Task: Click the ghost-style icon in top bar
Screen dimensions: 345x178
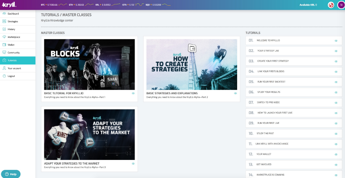Action: click(331, 5)
